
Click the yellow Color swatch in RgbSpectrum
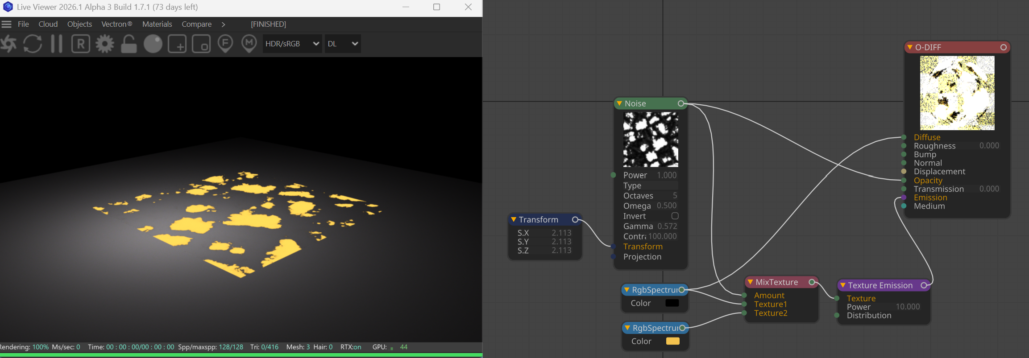point(672,341)
